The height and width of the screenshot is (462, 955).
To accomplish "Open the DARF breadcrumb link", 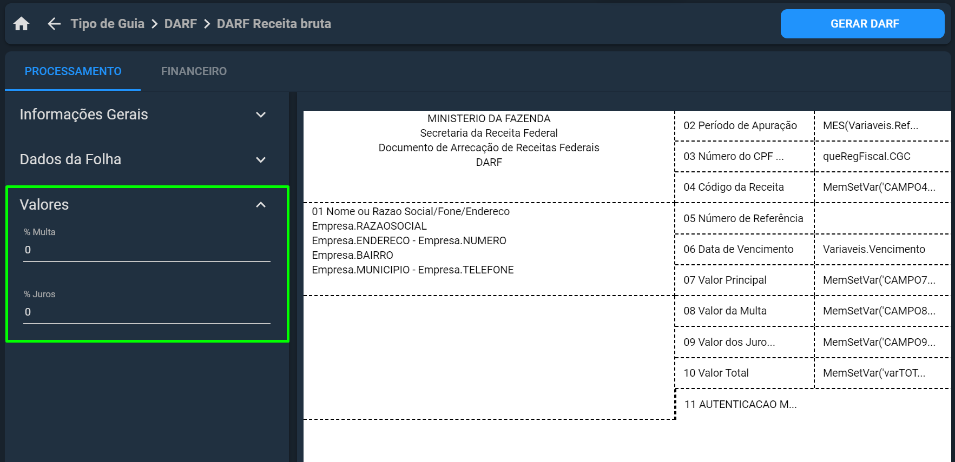I will tap(181, 24).
